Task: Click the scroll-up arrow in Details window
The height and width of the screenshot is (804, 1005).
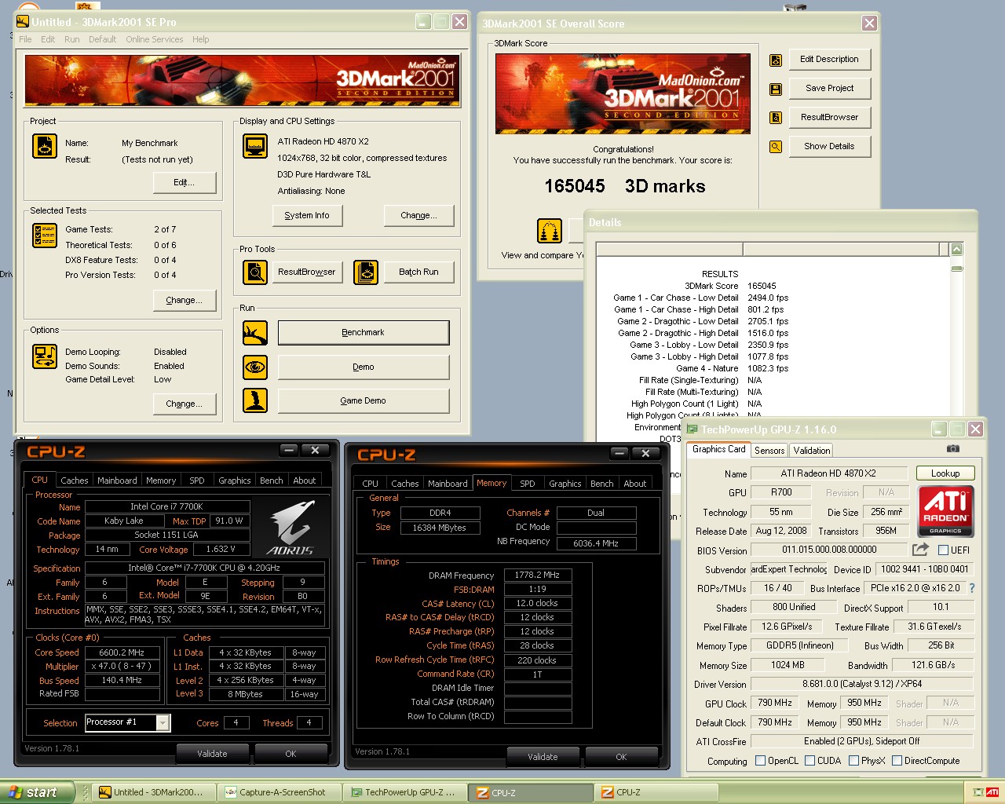Action: (x=956, y=249)
